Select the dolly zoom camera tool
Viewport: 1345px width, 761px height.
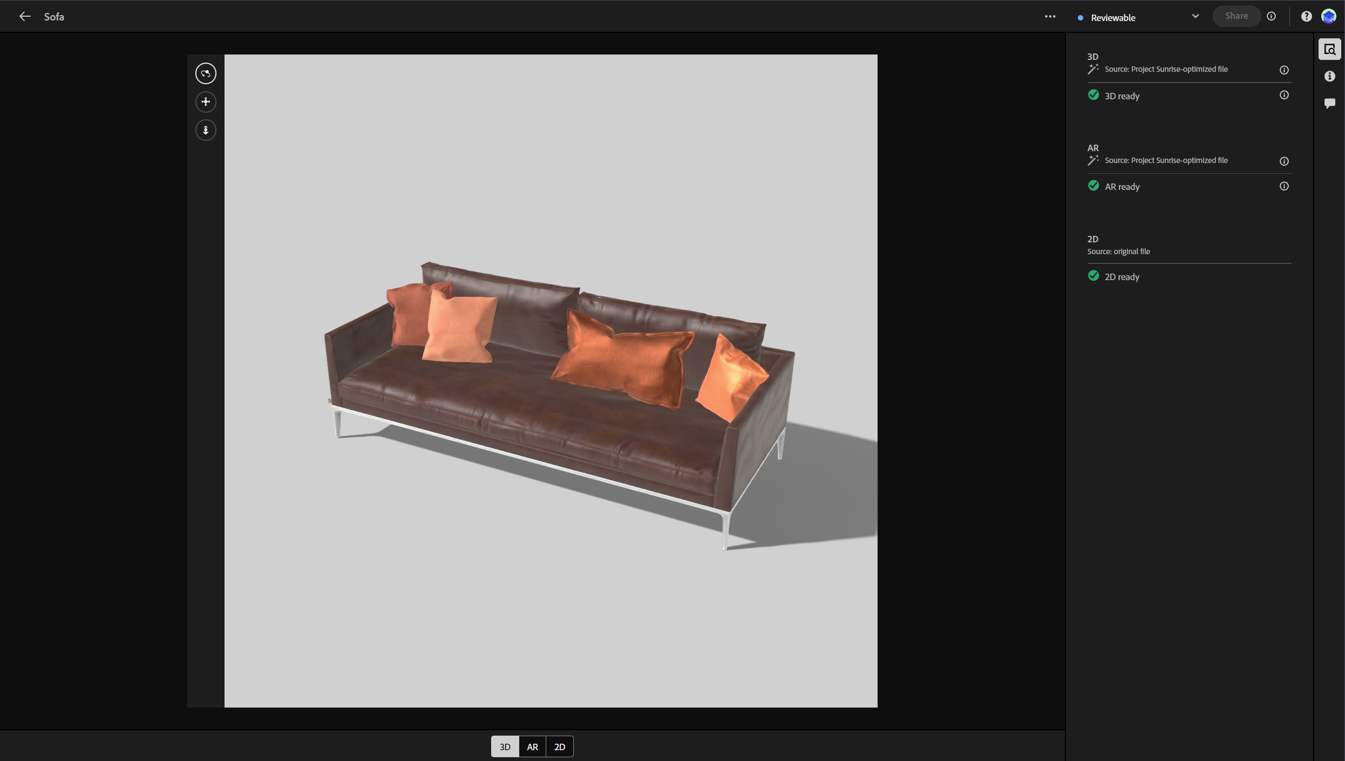206,130
